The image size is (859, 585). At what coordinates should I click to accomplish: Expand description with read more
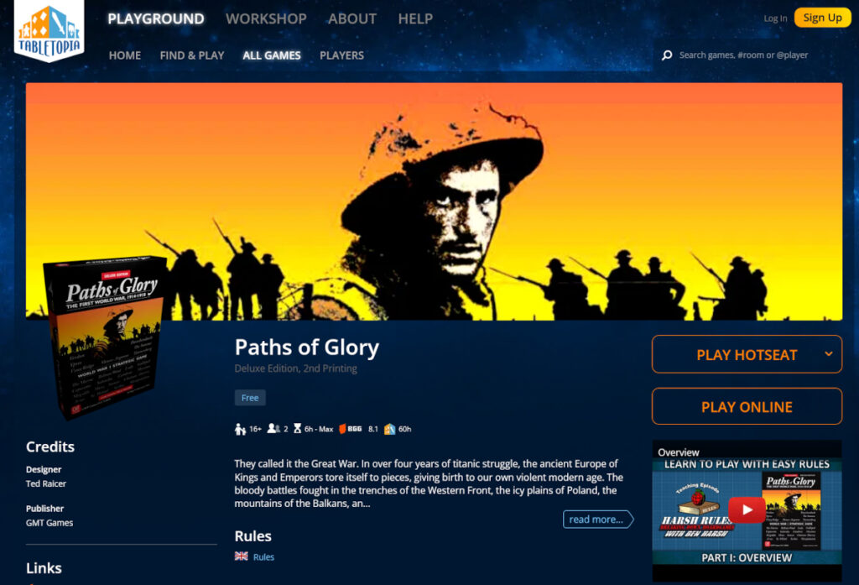[x=597, y=520]
